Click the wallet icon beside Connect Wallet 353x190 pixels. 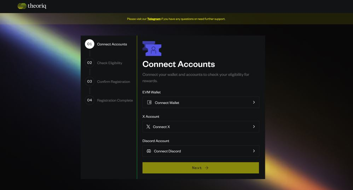(x=149, y=103)
